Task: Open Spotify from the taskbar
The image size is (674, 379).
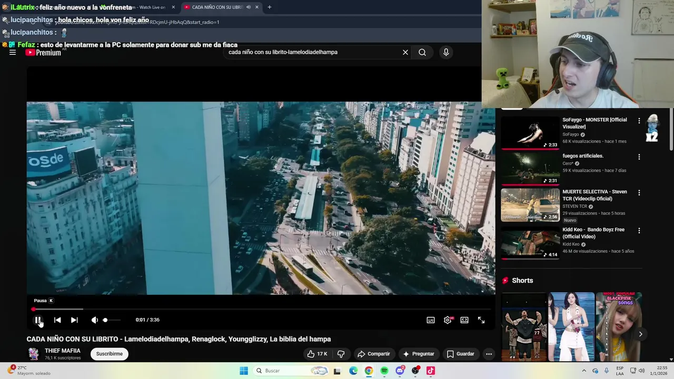Action: (x=384, y=371)
